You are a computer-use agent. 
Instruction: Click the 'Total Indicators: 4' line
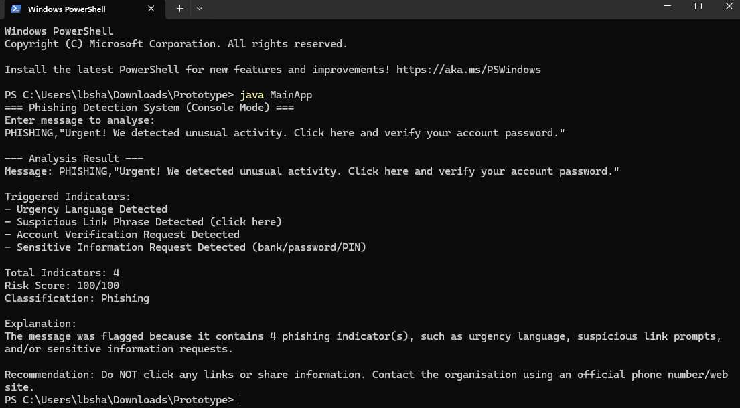62,274
